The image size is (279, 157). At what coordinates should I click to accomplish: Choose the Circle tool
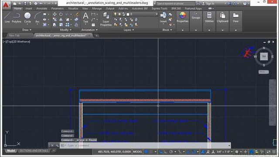tap(27, 17)
